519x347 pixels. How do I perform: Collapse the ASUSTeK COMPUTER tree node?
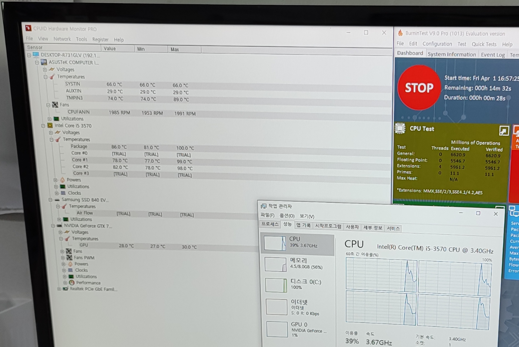(x=37, y=62)
